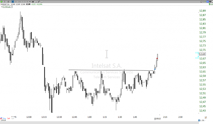Click the bold last price 12,69 in header
The width and height of the screenshot is (213, 124).
[28, 4]
